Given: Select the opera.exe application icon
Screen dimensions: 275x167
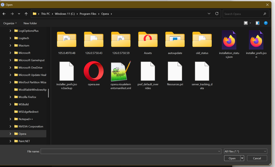Looking at the screenshot, I should tap(94, 71).
